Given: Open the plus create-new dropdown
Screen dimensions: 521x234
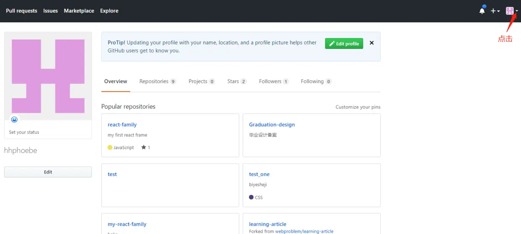Looking at the screenshot, I should tap(495, 11).
